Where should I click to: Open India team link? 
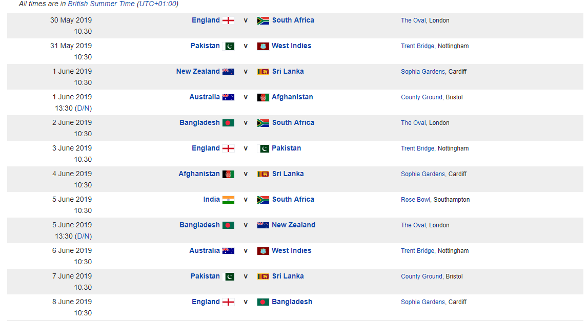(x=212, y=199)
